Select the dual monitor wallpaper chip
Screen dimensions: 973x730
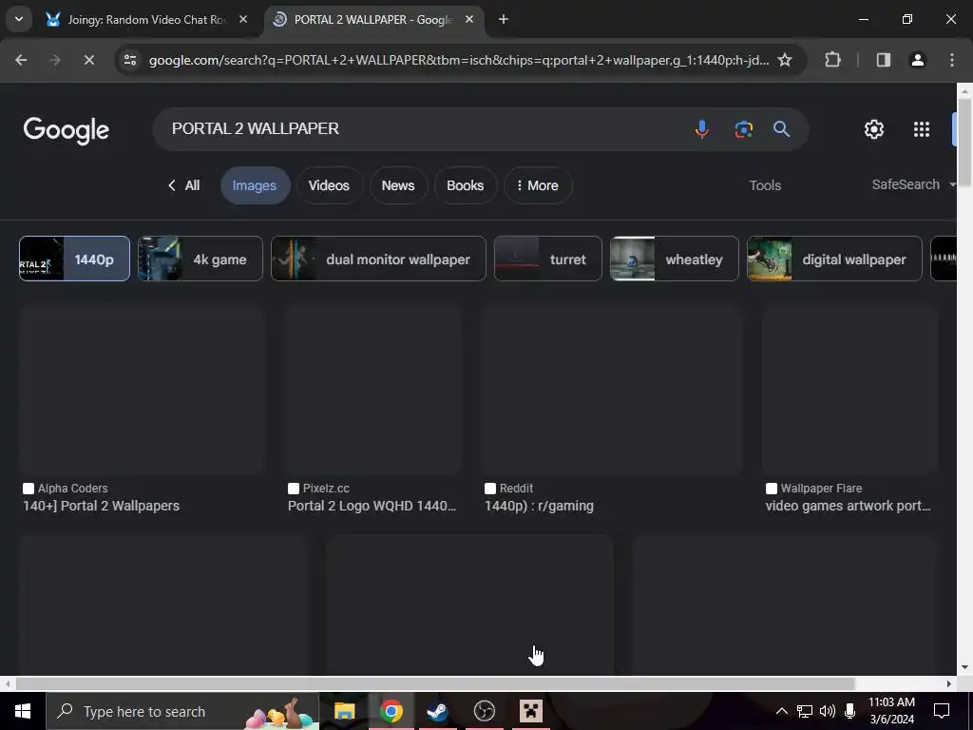click(378, 259)
